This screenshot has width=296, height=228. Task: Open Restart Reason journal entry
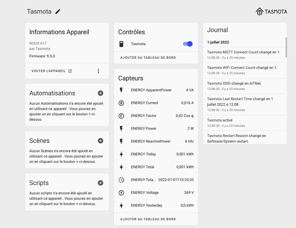[244, 138]
